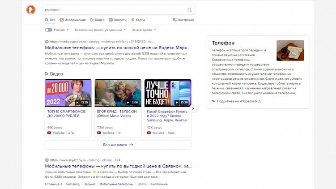This screenshot has height=189, width=336.
Task: Click the market.yandex.ru site favicon
Action: coord(47,42)
